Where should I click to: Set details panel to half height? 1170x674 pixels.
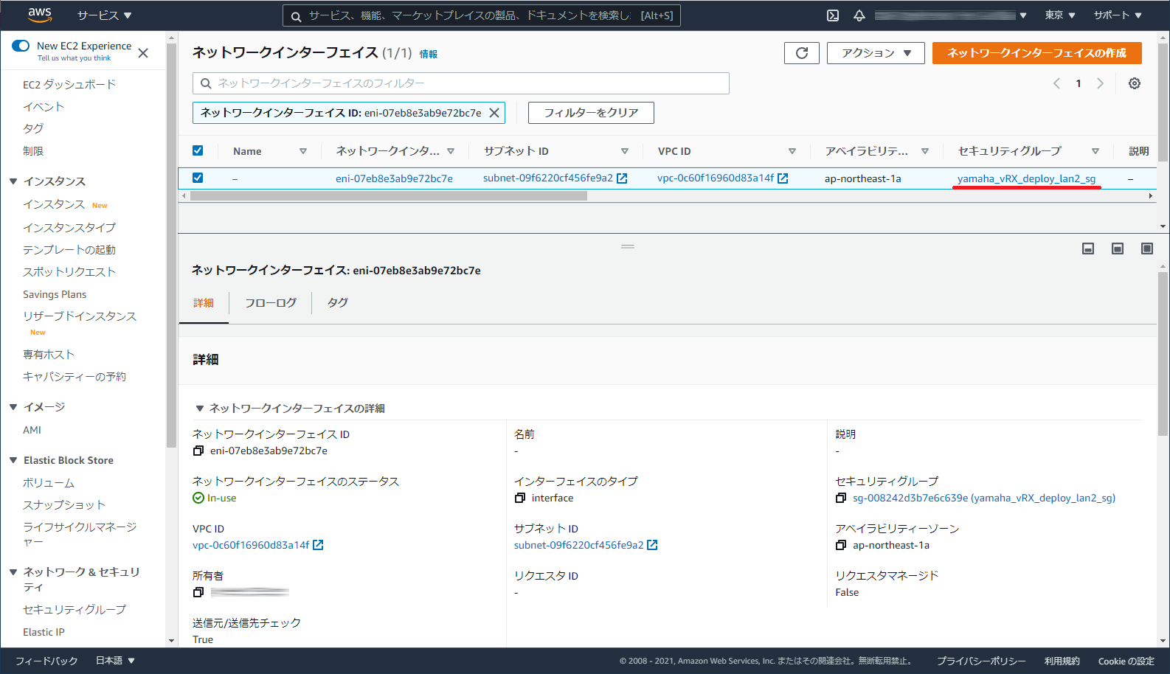click(x=1118, y=249)
